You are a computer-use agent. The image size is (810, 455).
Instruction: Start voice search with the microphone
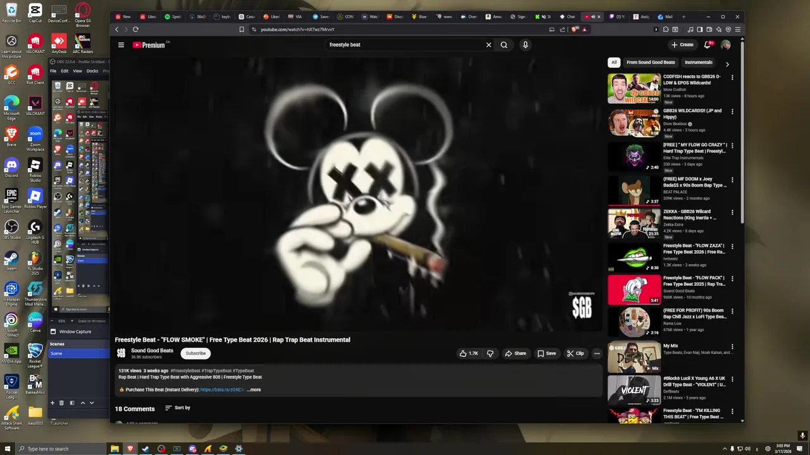(525, 45)
